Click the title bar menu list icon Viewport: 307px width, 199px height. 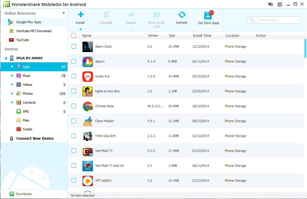pos(280,4)
